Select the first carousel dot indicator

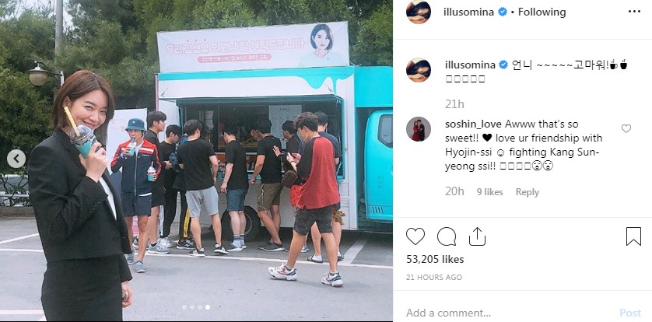coord(184,307)
